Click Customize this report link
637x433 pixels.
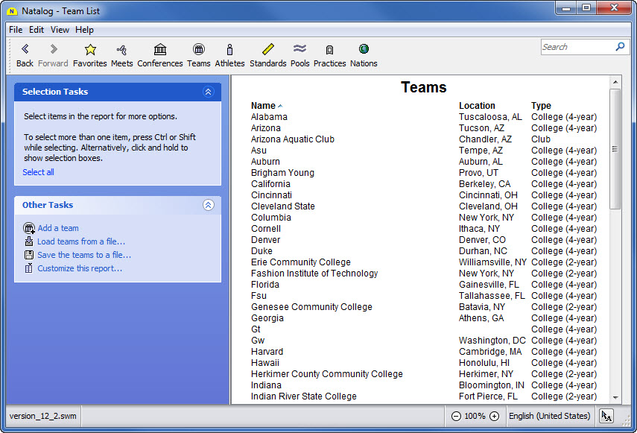(80, 268)
